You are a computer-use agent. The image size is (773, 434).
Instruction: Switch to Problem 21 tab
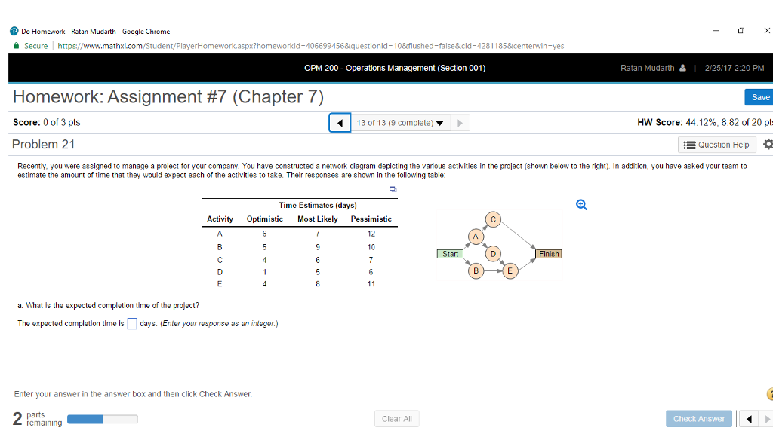click(44, 143)
